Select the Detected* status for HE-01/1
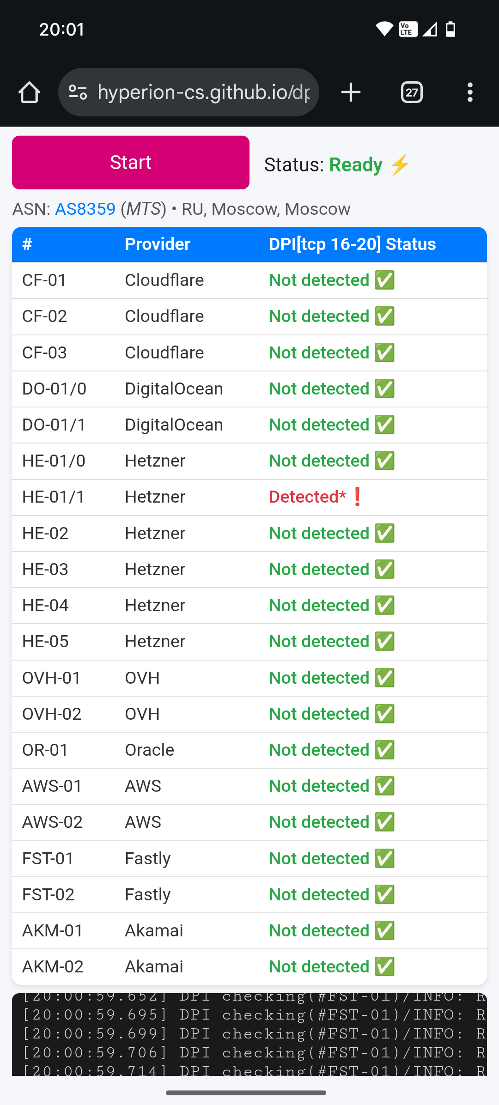499x1105 pixels. (x=307, y=497)
